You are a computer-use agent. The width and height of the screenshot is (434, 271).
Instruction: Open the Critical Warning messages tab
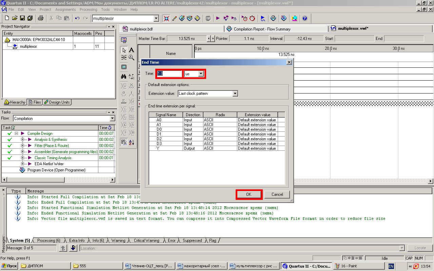pyautogui.click(x=146, y=241)
